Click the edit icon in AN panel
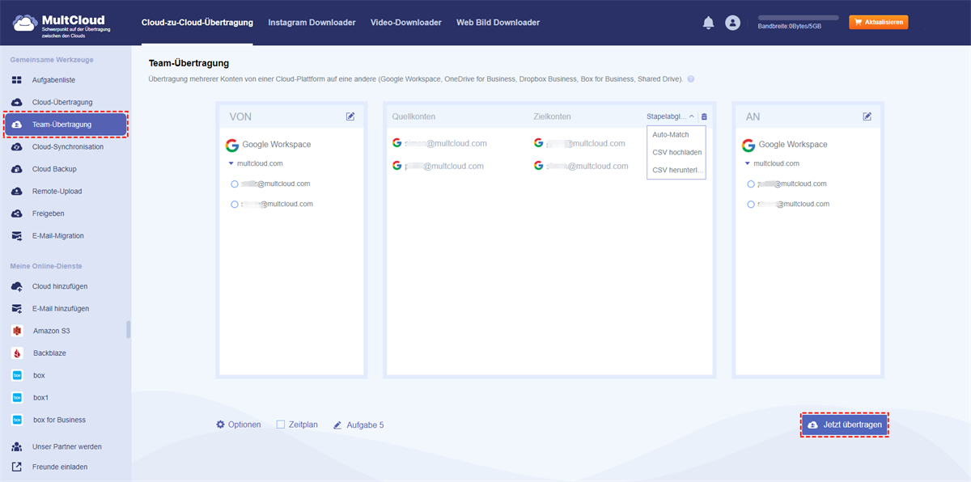 (x=867, y=116)
